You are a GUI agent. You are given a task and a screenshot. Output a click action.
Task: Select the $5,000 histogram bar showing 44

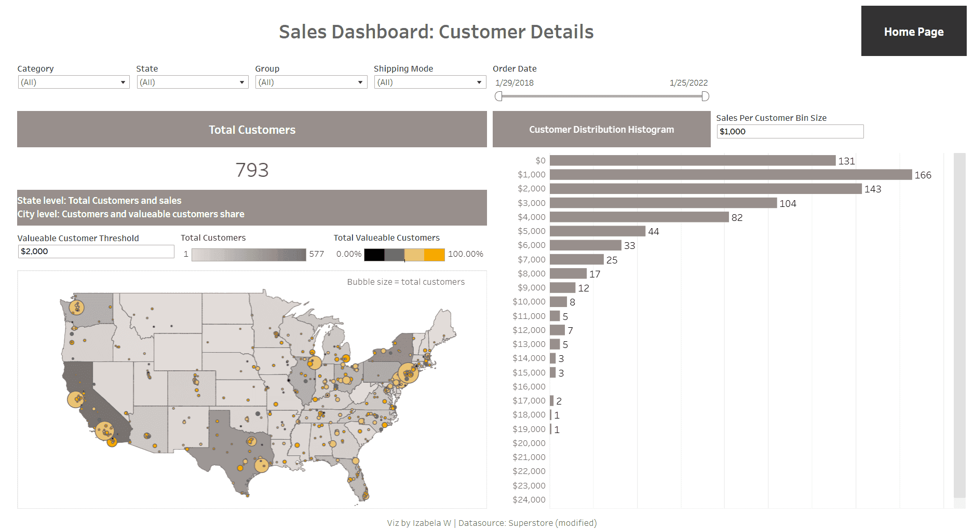pyautogui.click(x=597, y=231)
